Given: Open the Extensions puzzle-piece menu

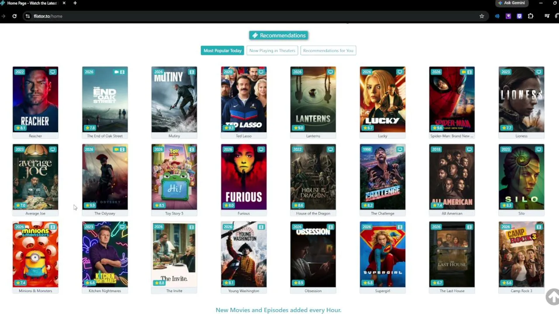Looking at the screenshot, I should pyautogui.click(x=531, y=16).
